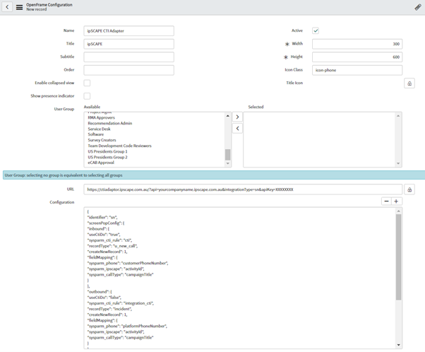Click the OpenFrame Configuration header title

coord(49,5)
